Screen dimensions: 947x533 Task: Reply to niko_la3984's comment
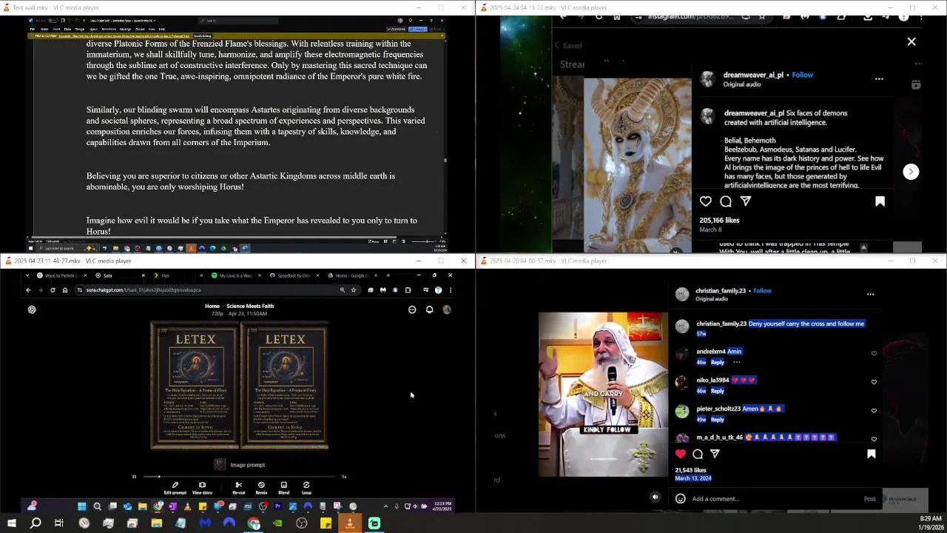tap(717, 391)
